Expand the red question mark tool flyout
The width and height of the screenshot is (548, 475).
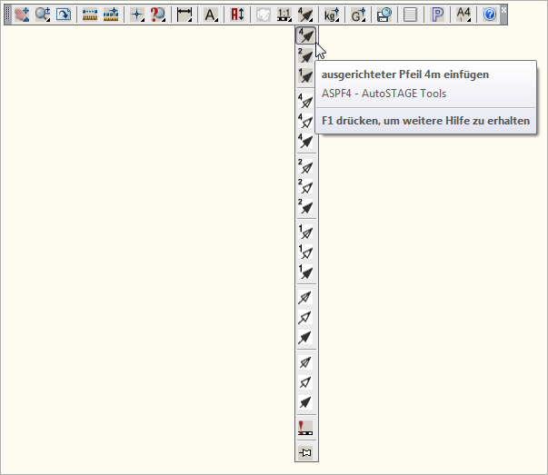[159, 15]
